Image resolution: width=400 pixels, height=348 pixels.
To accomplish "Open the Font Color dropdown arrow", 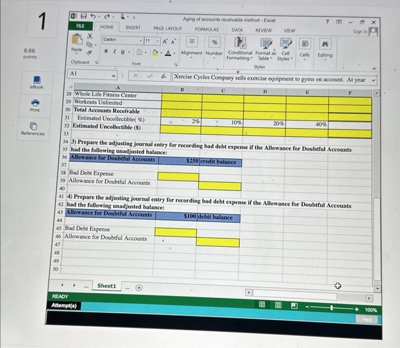I will coord(174,53).
